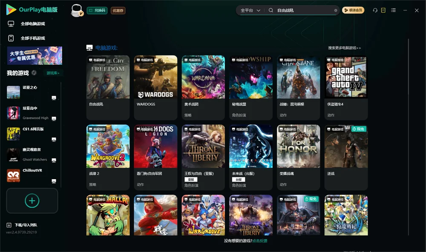Click the PC icon beside Ghost Watchers
The width and height of the screenshot is (426, 252).
[x=54, y=160]
